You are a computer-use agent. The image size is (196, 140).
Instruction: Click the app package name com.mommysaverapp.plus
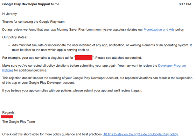click(105, 30)
